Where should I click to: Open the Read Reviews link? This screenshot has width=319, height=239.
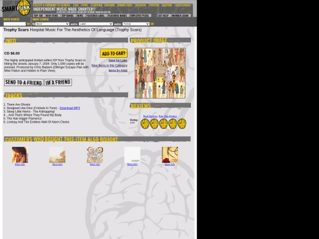[x=151, y=116]
